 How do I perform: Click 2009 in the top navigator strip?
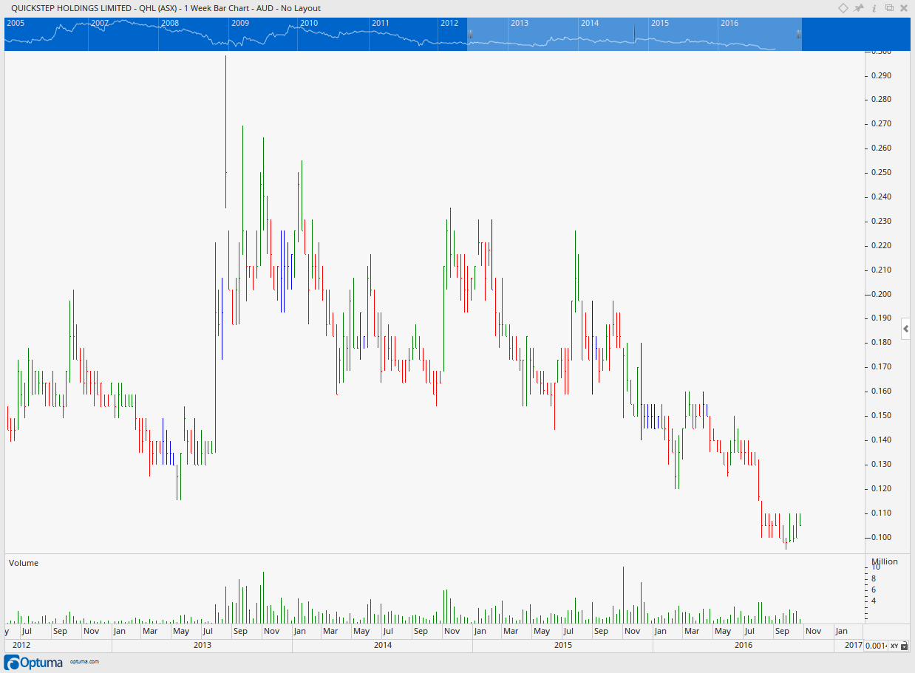240,23
